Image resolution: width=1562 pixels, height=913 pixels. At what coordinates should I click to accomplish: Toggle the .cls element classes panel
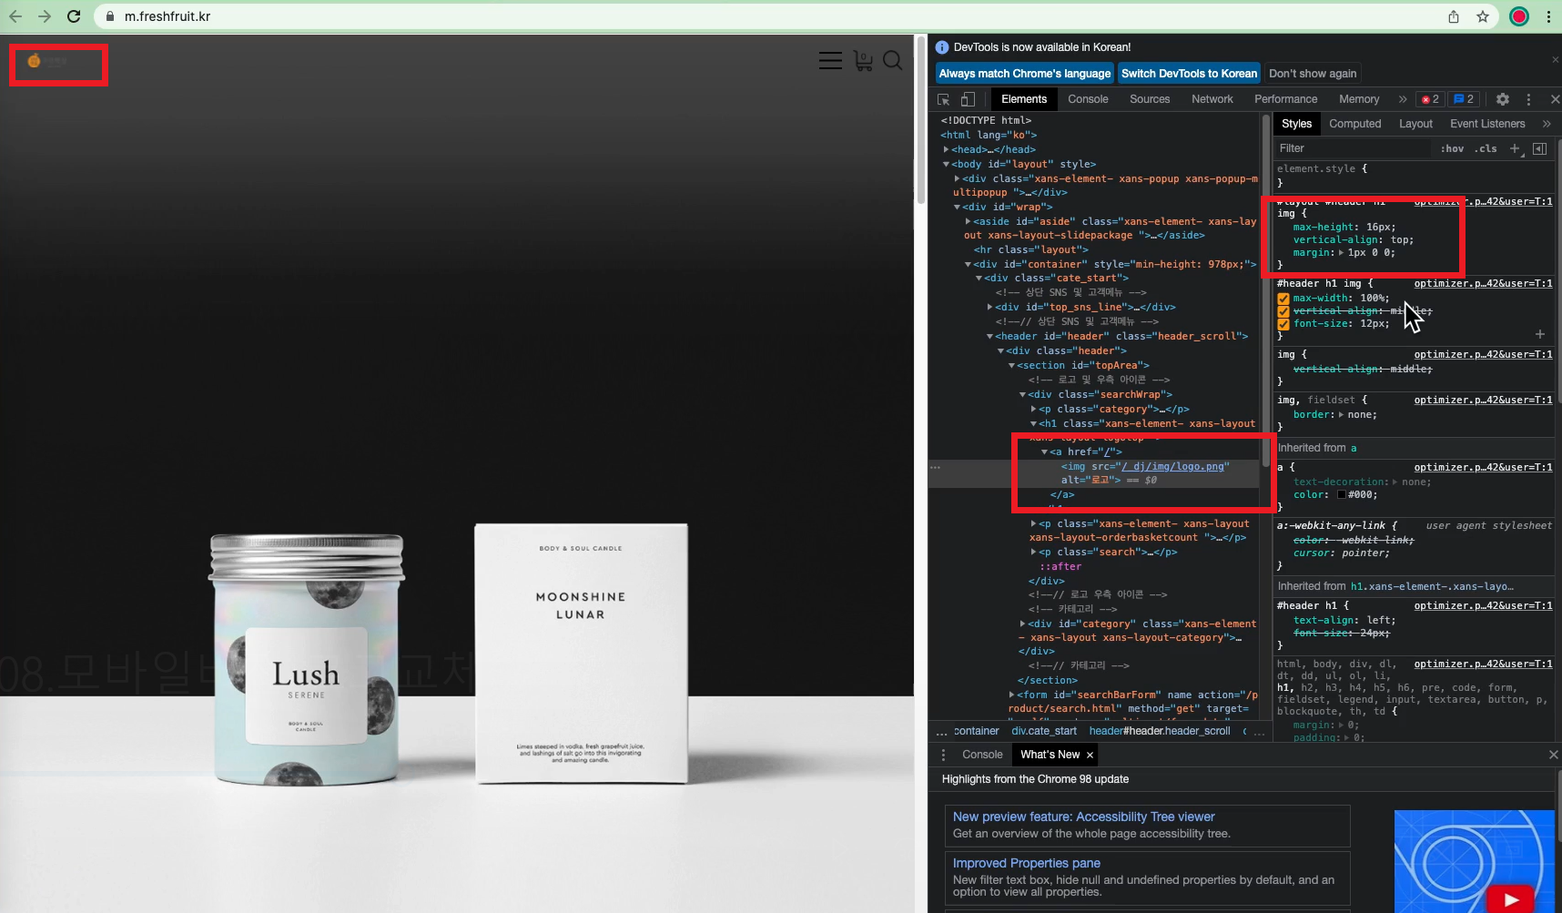pyautogui.click(x=1486, y=148)
